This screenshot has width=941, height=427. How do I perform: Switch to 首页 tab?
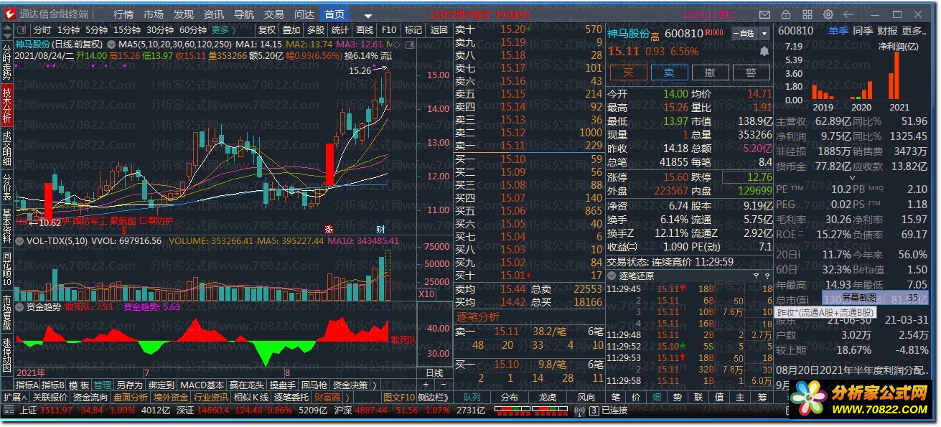tap(335, 14)
